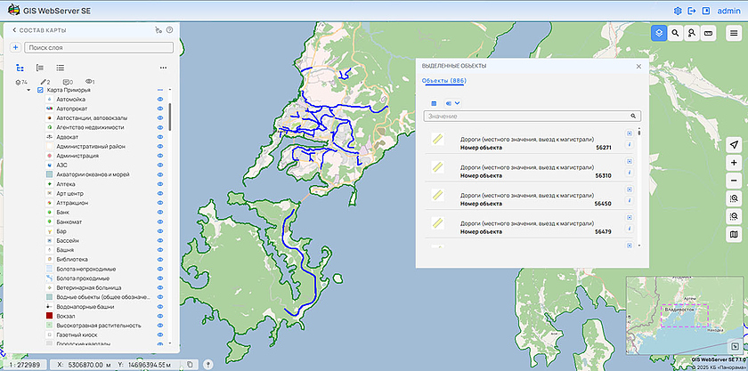Select the Объекты (886) tab
748x371 pixels.
point(444,81)
